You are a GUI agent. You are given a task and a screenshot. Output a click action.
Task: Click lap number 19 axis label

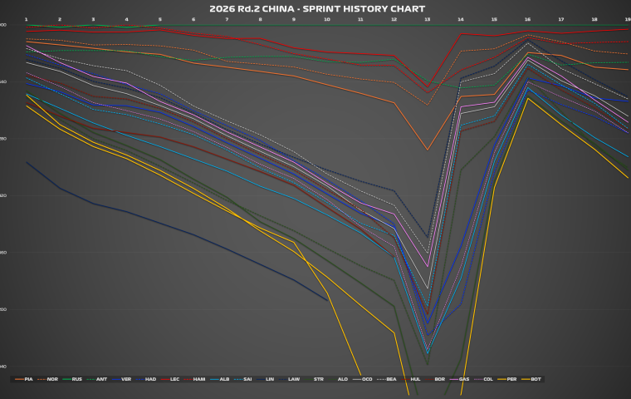(x=627, y=18)
